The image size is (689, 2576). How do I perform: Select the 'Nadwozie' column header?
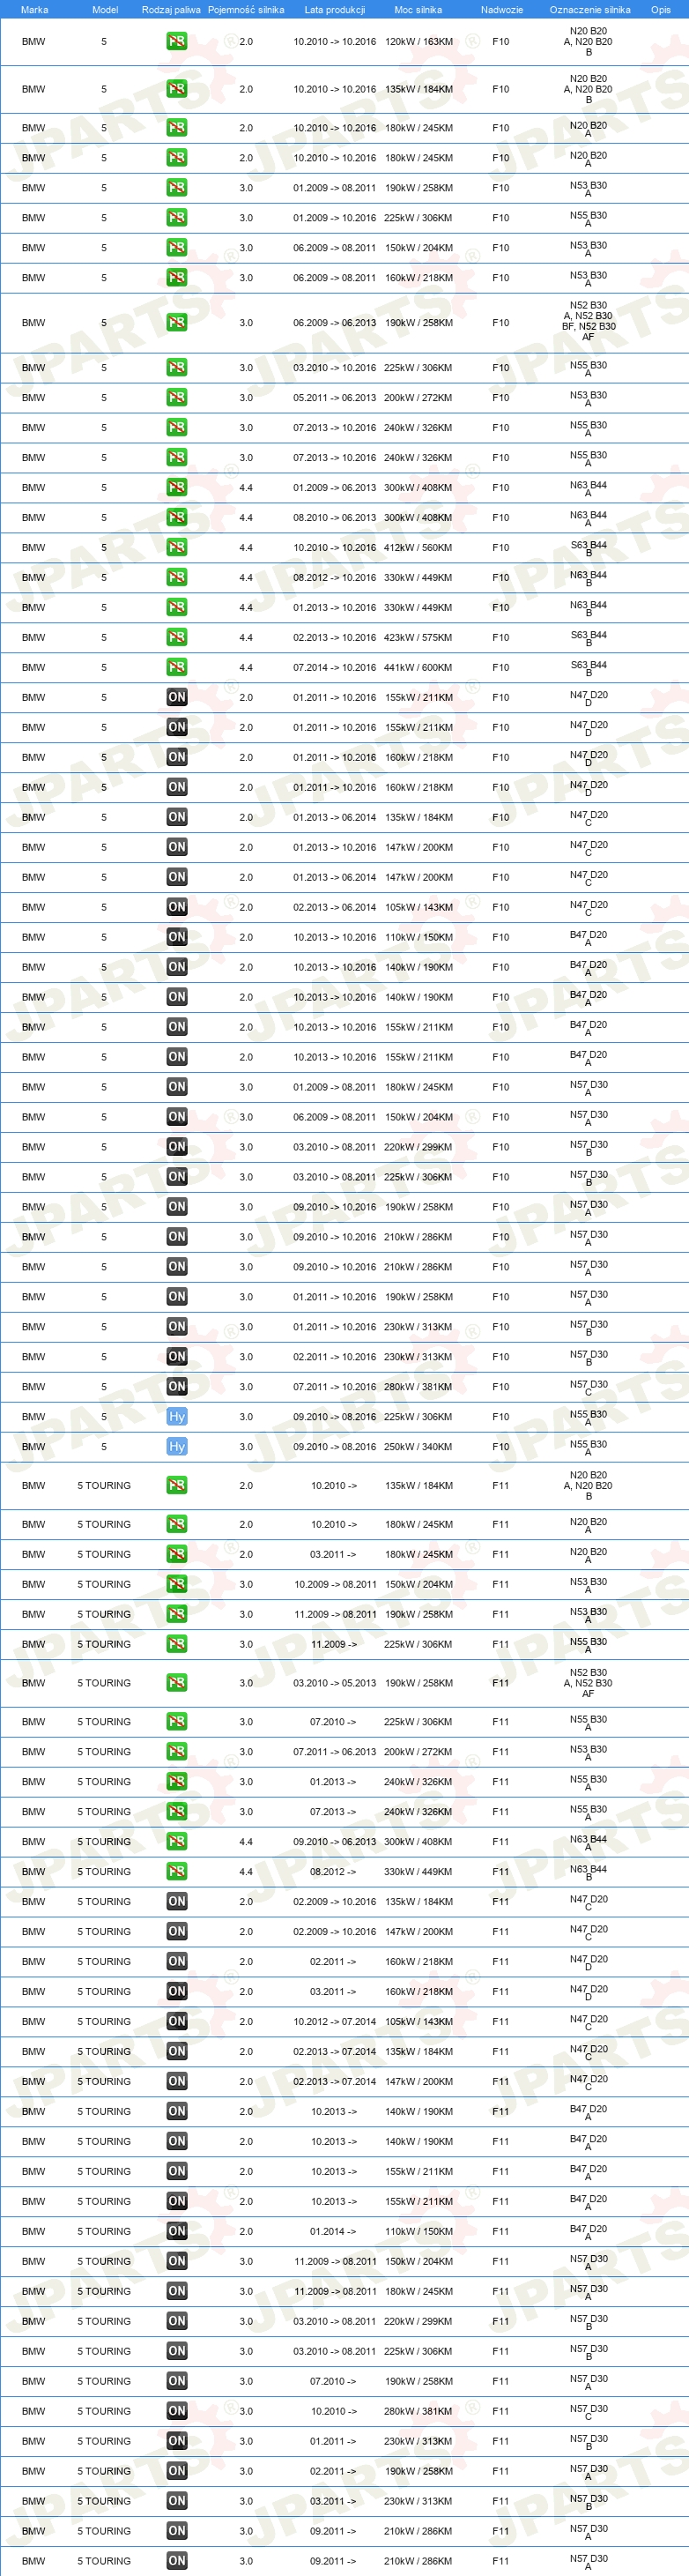[502, 10]
